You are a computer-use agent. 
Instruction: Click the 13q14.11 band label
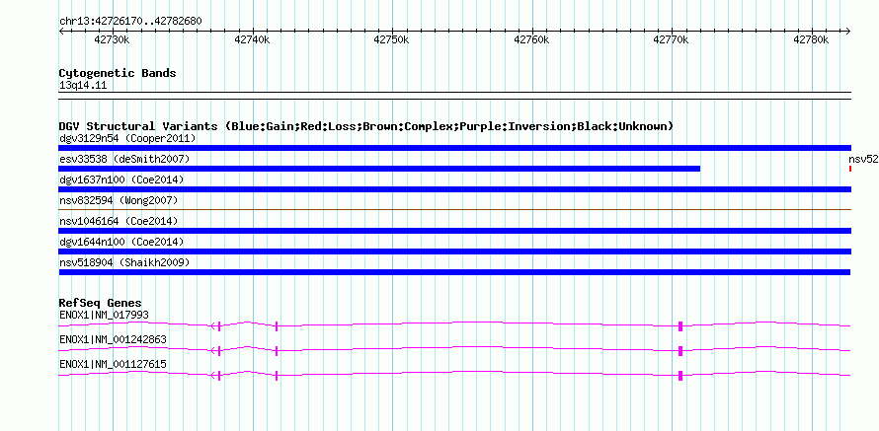click(x=83, y=86)
